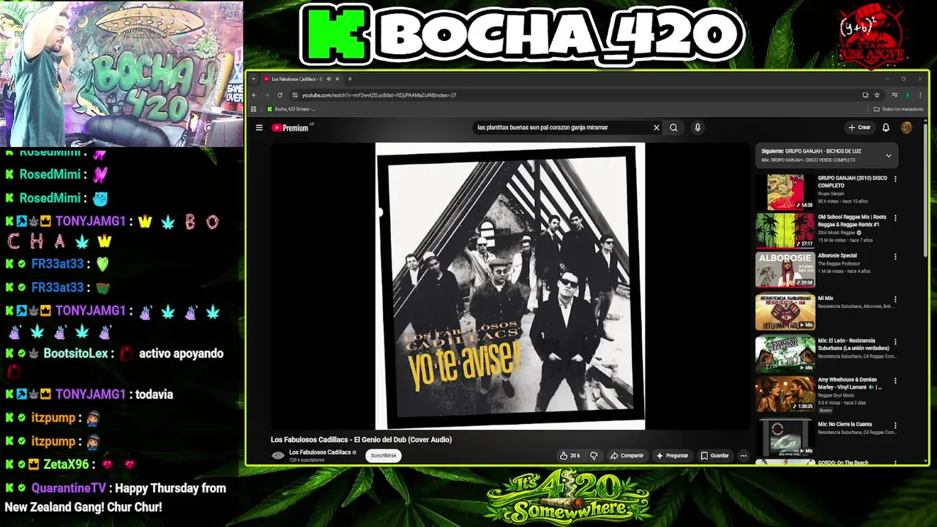This screenshot has height=527, width=937.
Task: Start voice search with microphone icon
Action: click(x=698, y=127)
